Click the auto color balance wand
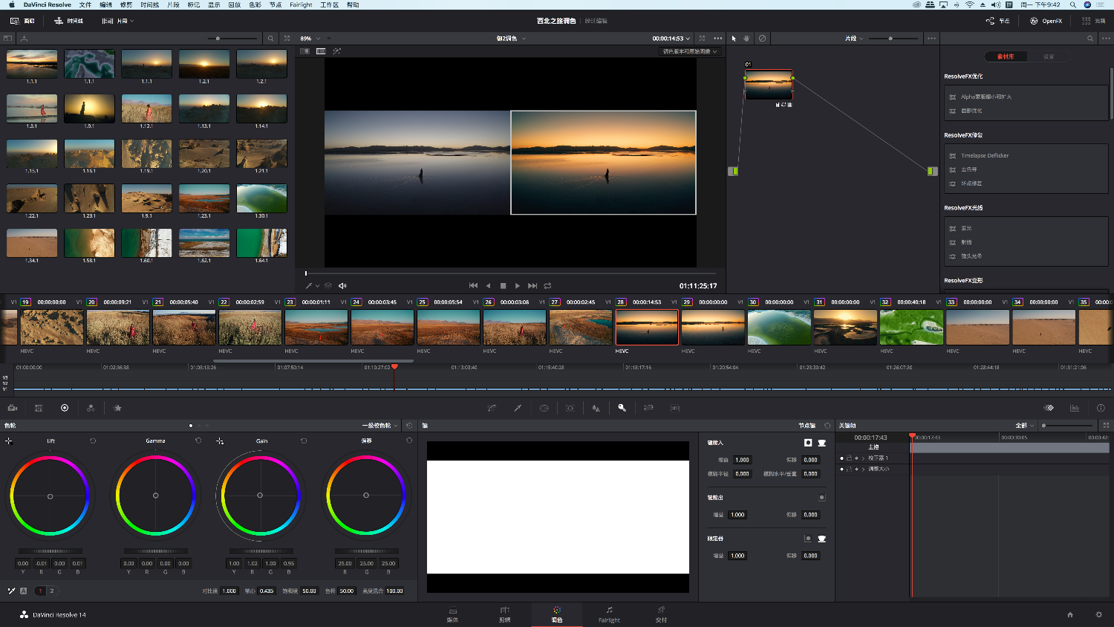 point(11,591)
